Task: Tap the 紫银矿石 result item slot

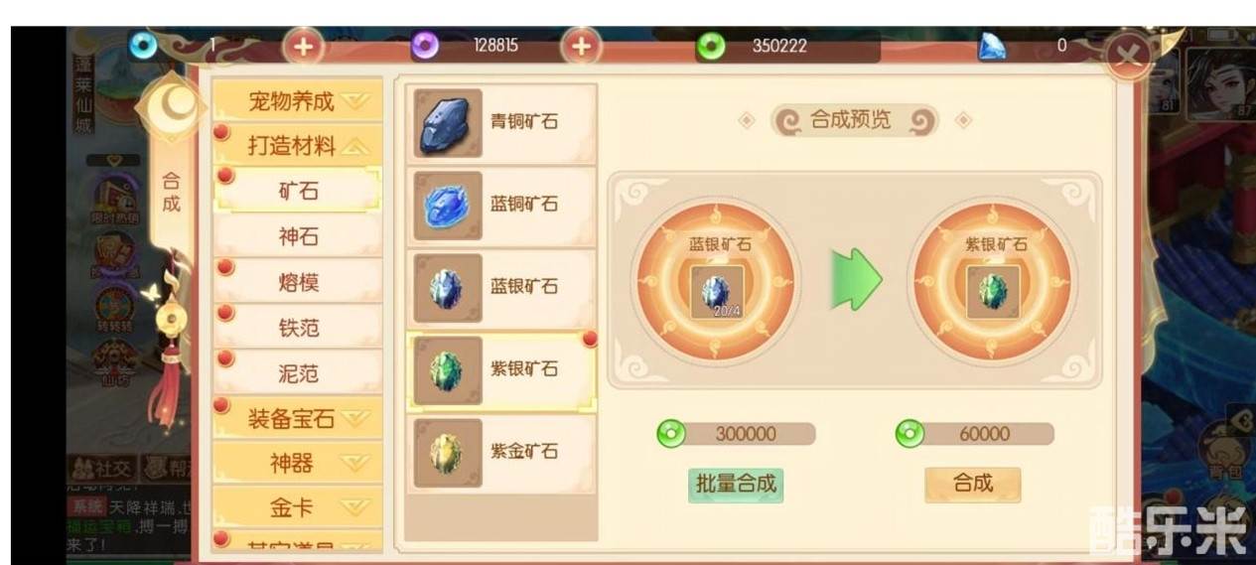Action: 993,292
